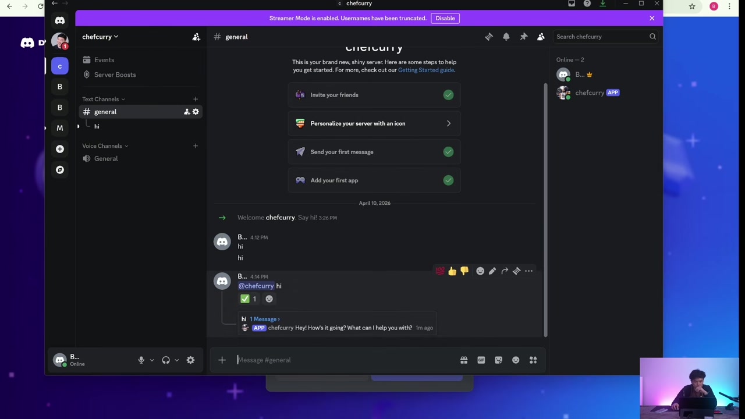Dismiss the Streamer Mode banner
The height and width of the screenshot is (419, 745).
pos(652,18)
